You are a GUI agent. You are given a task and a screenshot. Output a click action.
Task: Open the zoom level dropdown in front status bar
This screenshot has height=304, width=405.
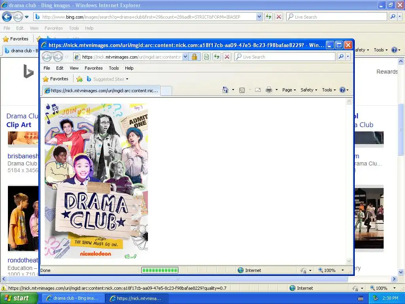[x=343, y=270]
